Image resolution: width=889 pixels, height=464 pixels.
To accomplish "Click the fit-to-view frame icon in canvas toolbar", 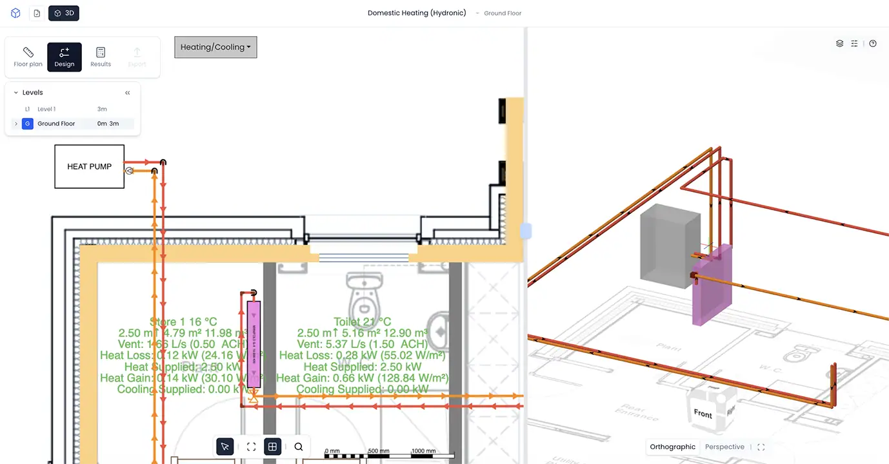I will pos(252,447).
